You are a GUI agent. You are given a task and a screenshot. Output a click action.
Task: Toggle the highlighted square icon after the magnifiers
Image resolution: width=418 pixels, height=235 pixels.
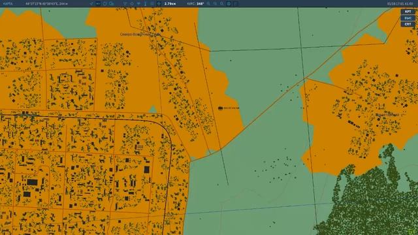click(229, 4)
